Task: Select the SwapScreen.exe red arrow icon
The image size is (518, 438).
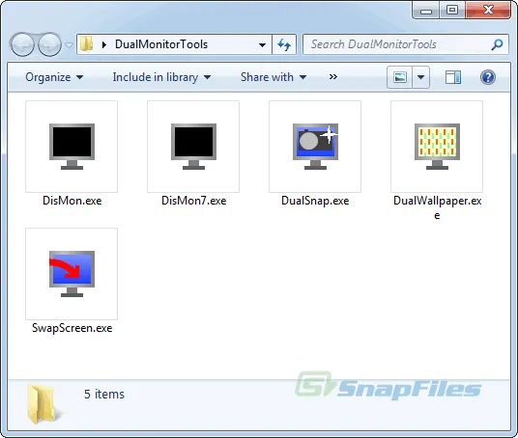Action: (x=72, y=274)
